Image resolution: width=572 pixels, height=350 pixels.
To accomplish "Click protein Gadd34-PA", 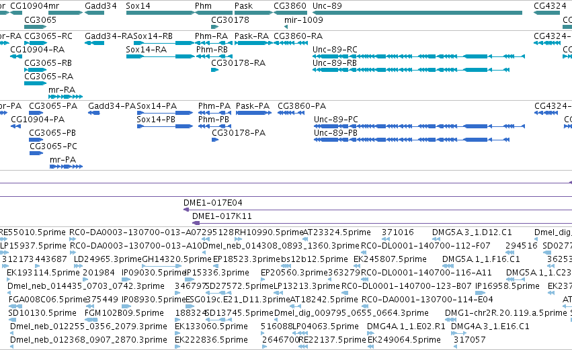I will 94,113.
